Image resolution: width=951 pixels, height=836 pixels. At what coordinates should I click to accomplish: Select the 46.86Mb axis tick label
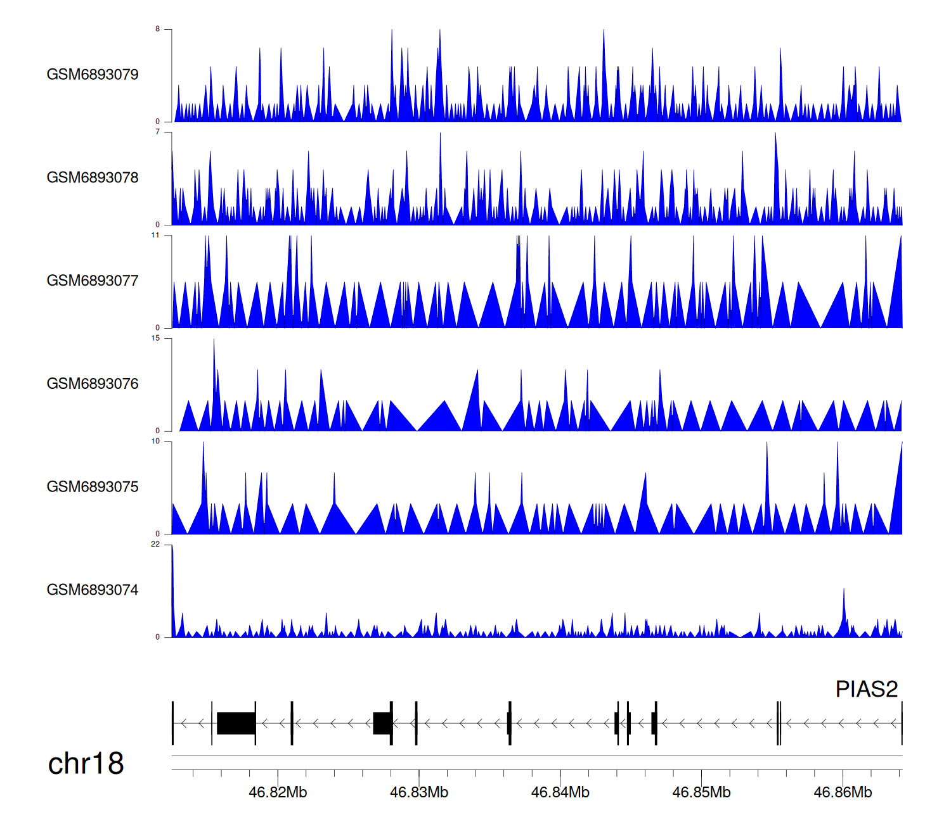pyautogui.click(x=843, y=792)
